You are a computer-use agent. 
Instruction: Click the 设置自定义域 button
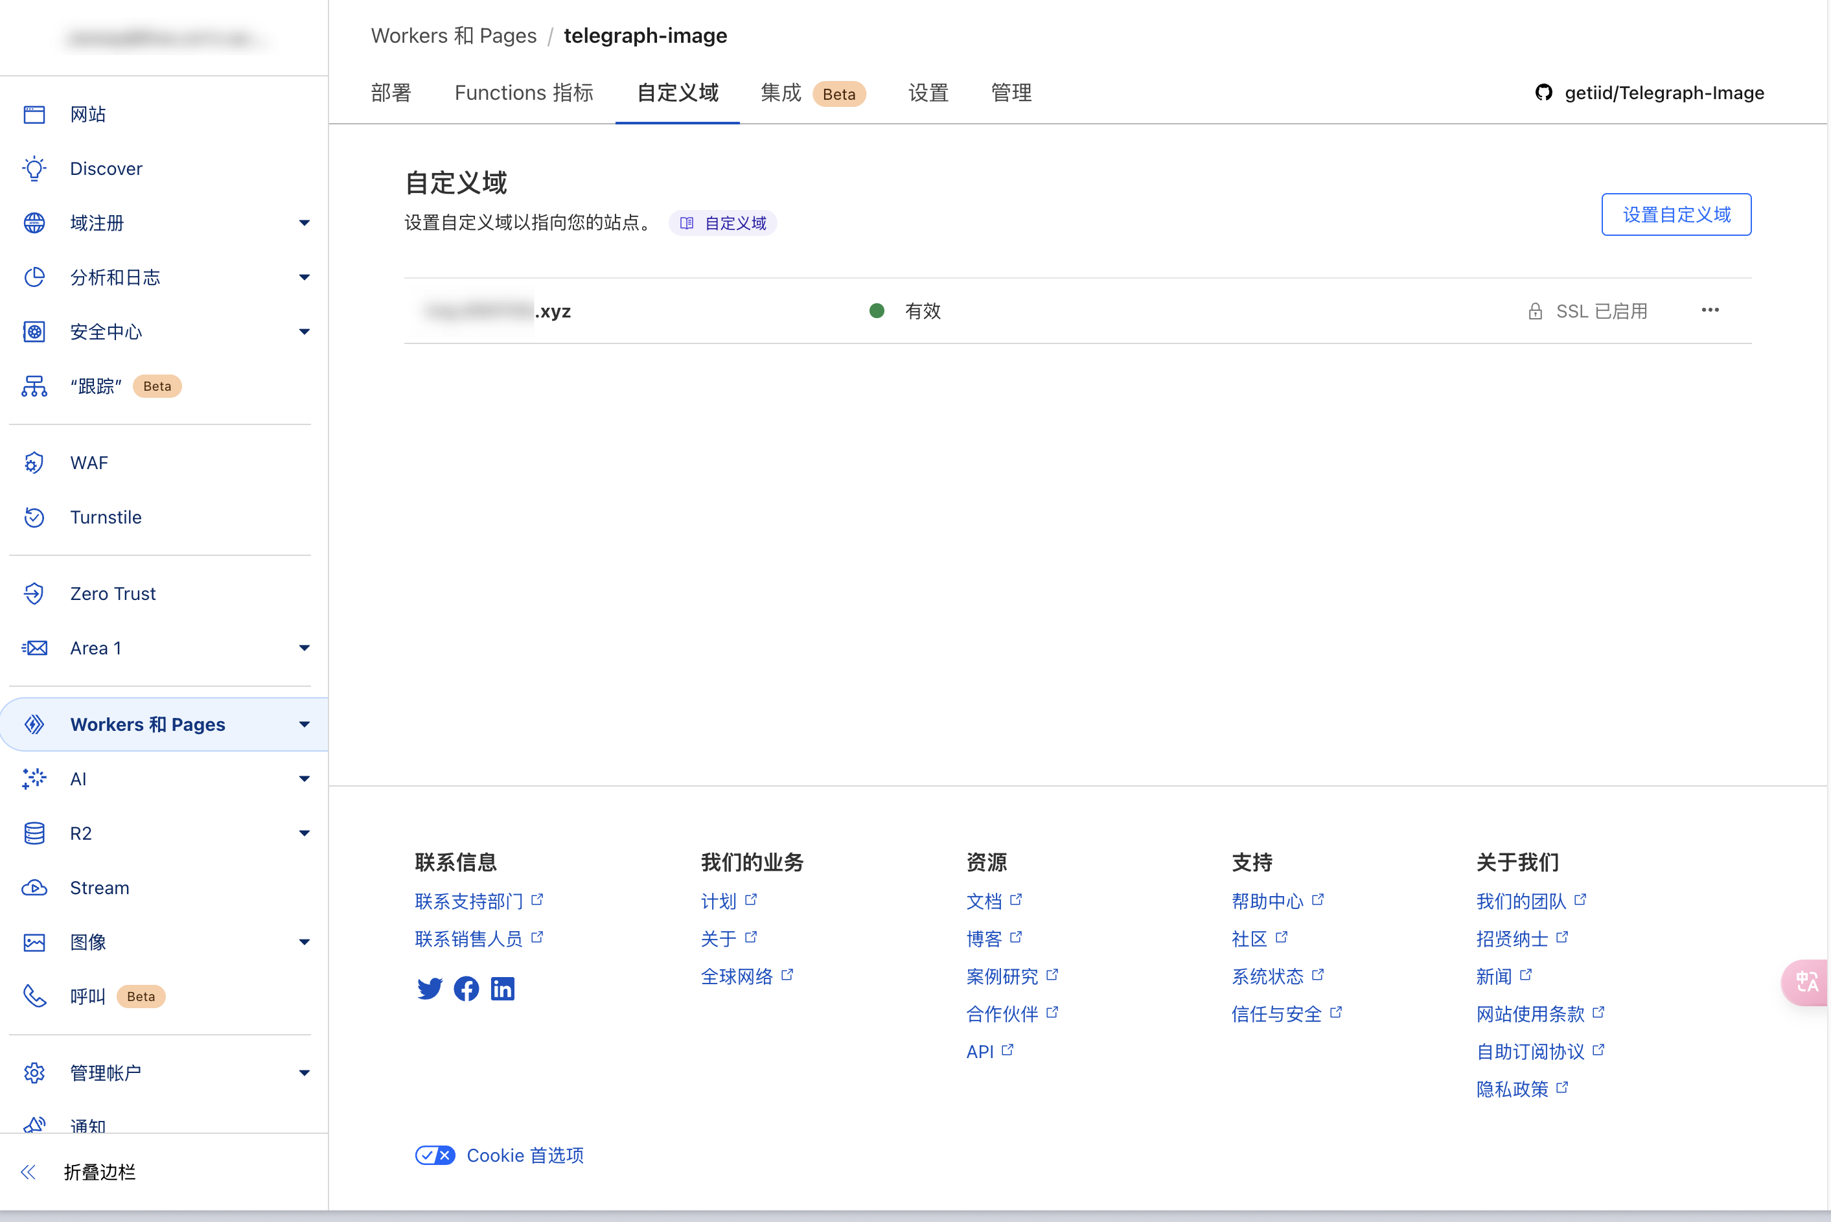coord(1675,214)
